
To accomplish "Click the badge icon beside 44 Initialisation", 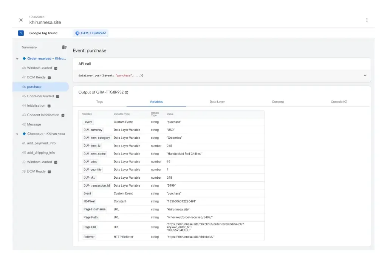I will [x=49, y=106].
